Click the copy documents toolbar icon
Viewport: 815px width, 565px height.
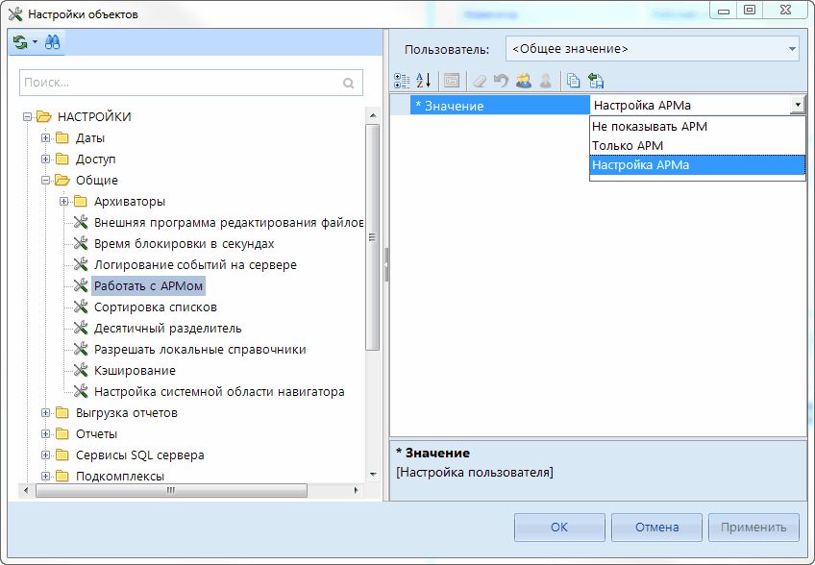point(573,82)
